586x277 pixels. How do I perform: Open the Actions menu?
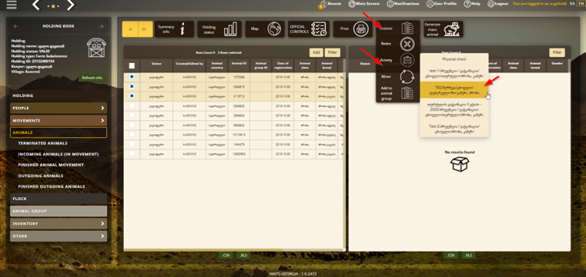coord(398,29)
